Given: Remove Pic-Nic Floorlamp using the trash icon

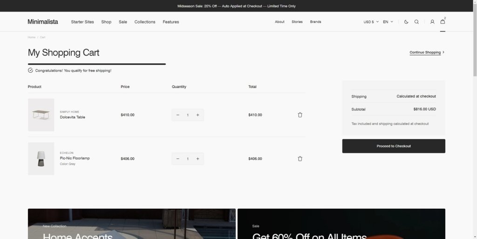Looking at the screenshot, I should tap(300, 159).
